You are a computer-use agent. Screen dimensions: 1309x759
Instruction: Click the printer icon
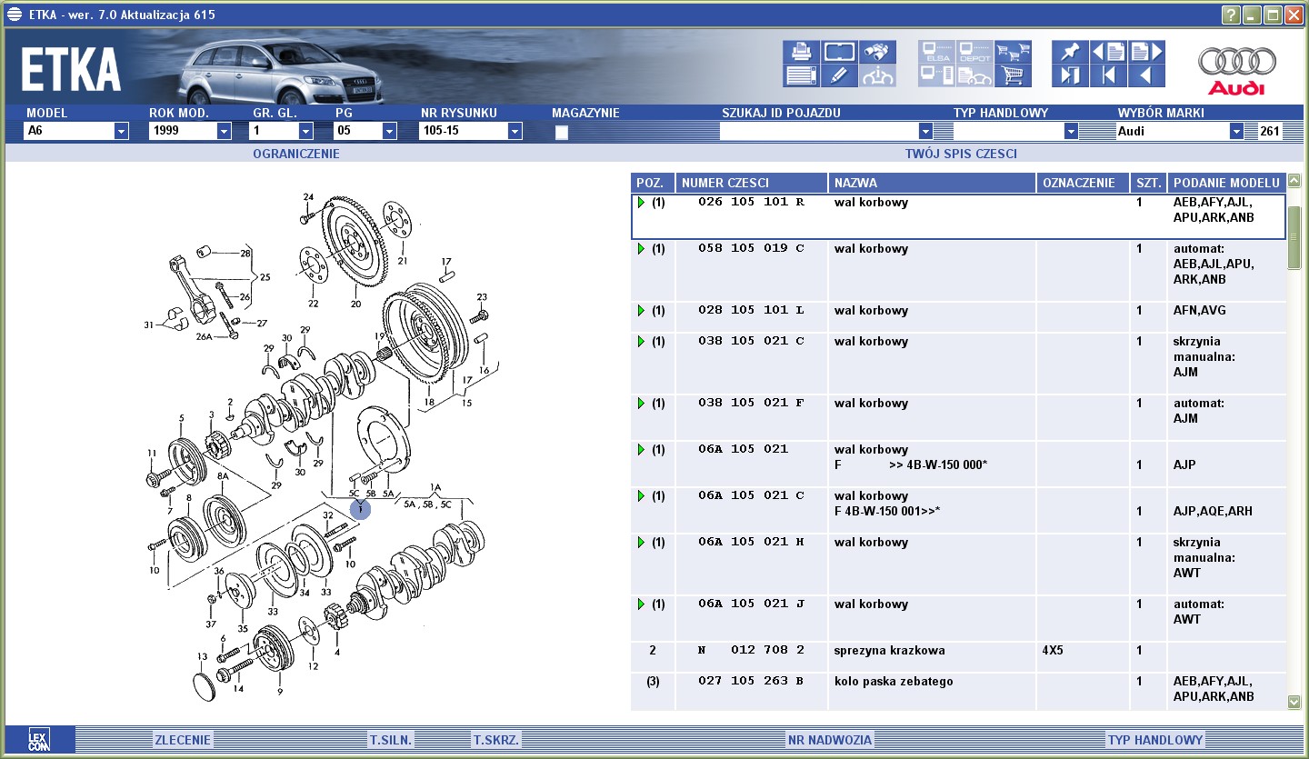pos(801,52)
